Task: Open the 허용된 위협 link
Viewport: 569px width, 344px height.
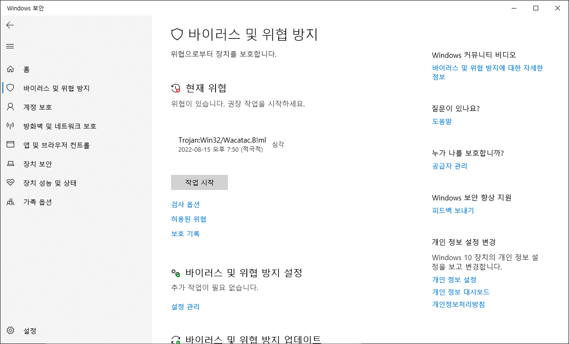Action: 189,219
